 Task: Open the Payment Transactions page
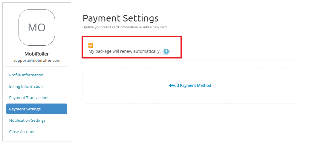click(x=29, y=98)
